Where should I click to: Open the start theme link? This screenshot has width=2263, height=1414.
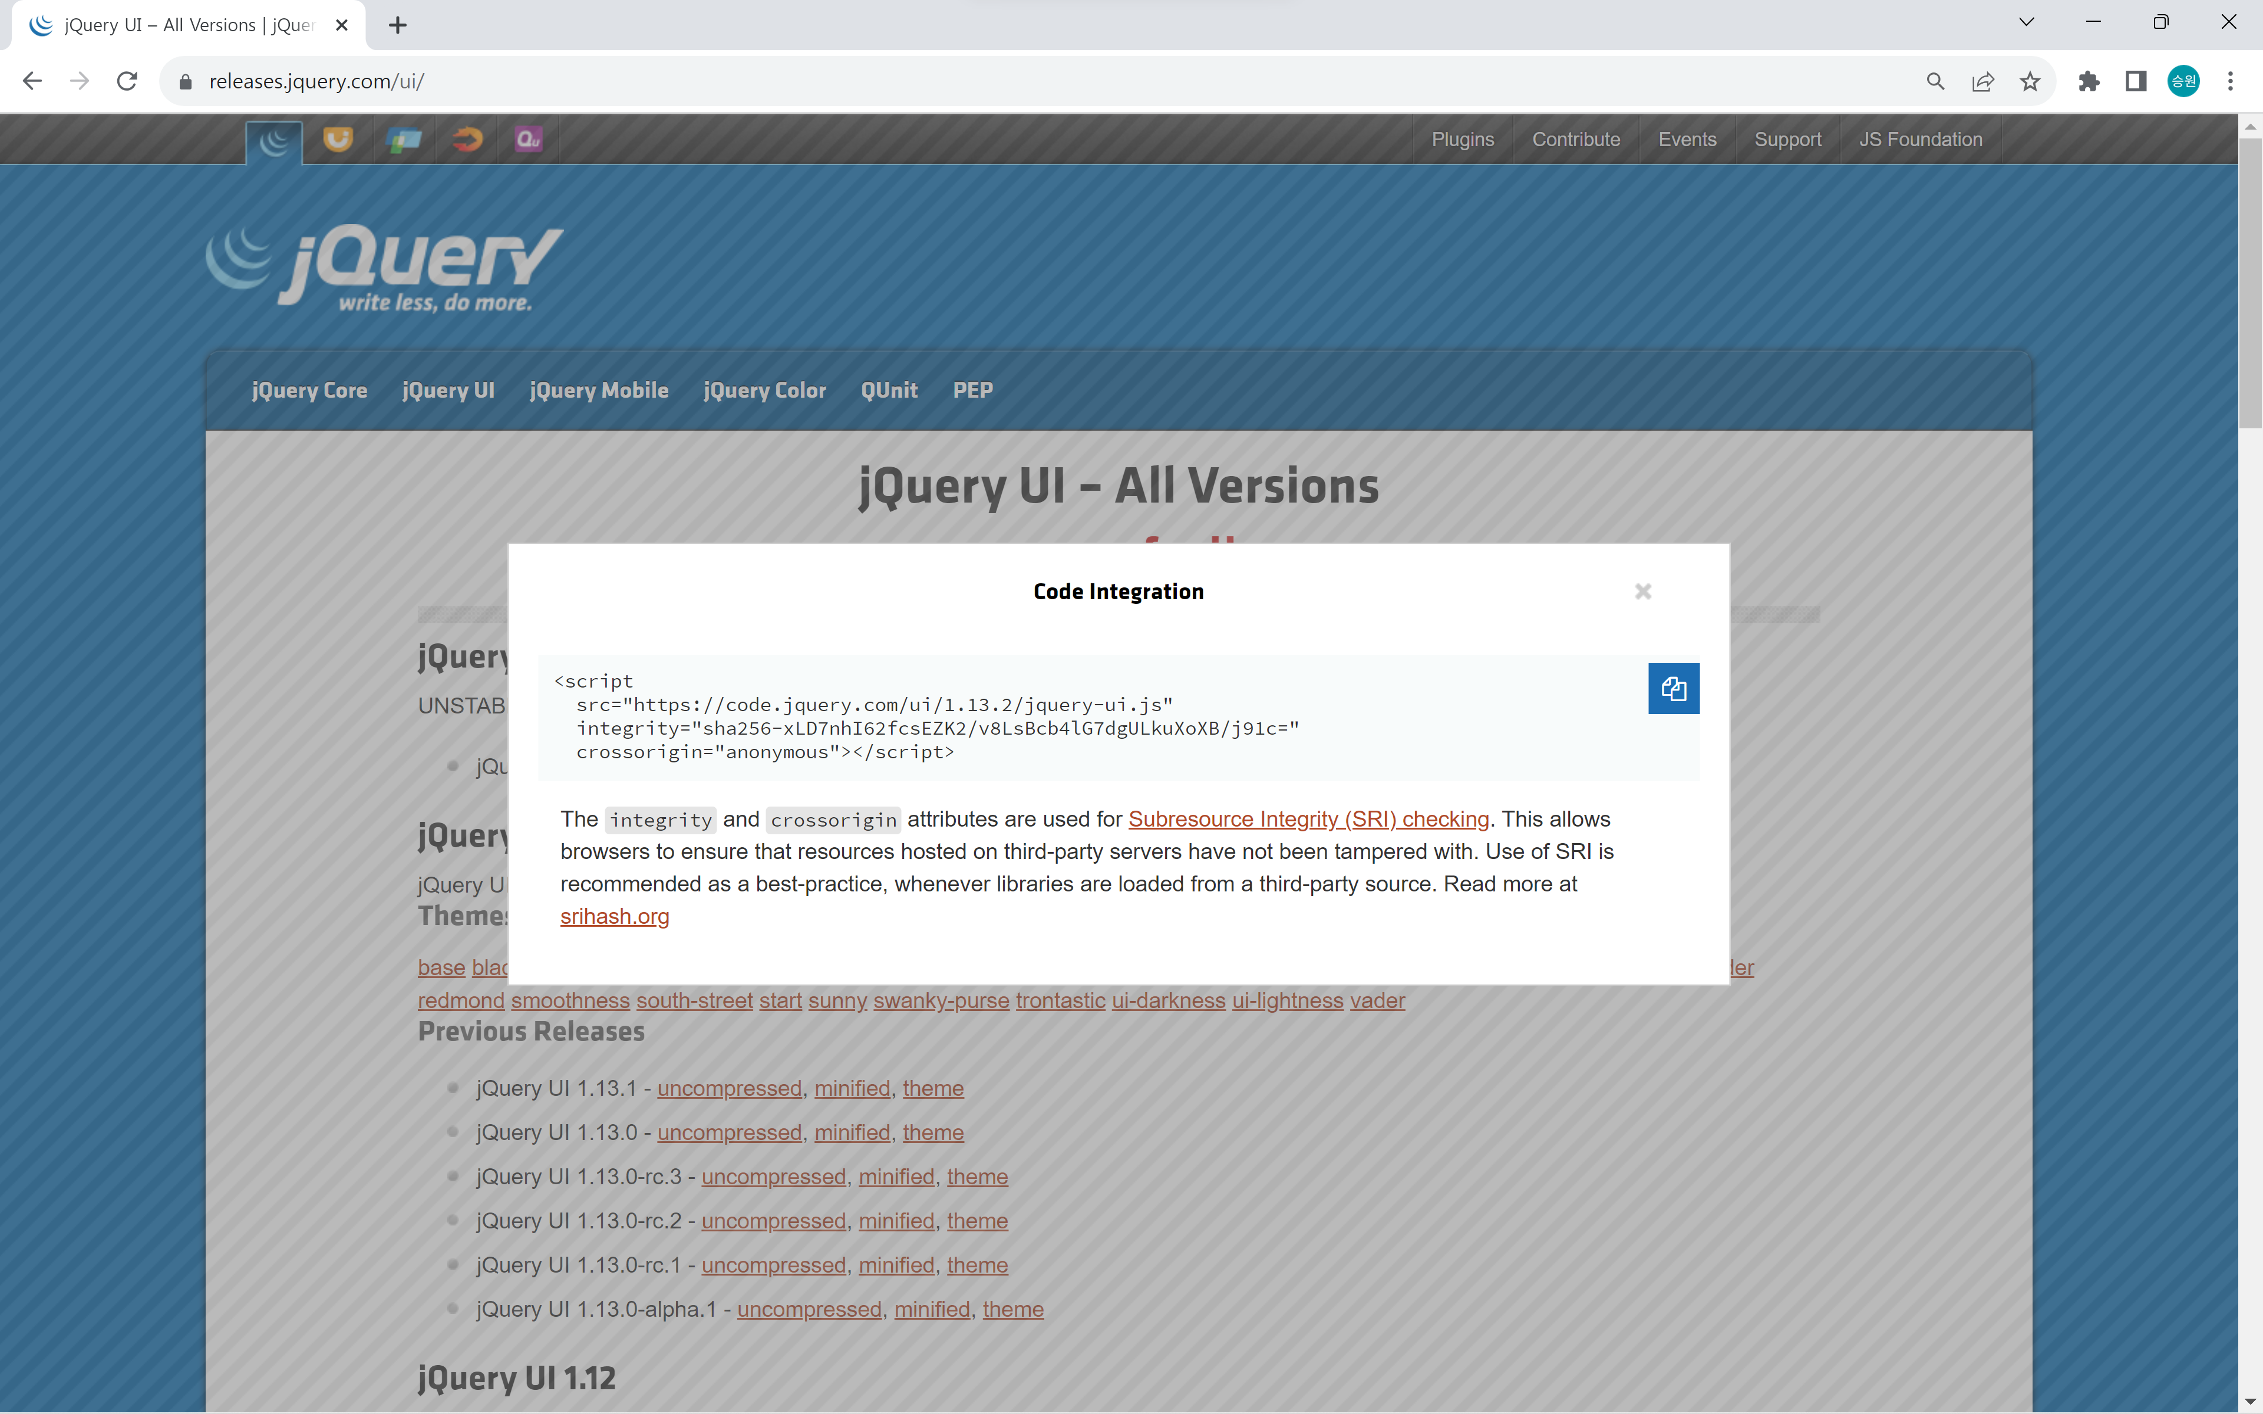[780, 1000]
